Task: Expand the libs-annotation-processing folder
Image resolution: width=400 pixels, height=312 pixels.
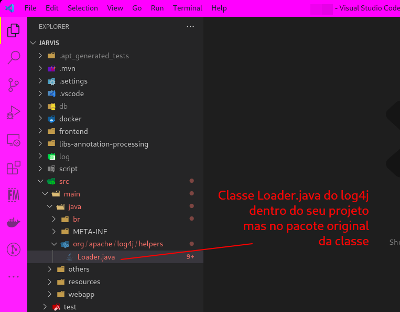Action: click(40, 143)
